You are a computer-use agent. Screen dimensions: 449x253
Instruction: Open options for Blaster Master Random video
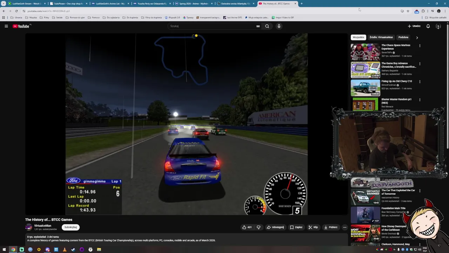[x=420, y=100]
